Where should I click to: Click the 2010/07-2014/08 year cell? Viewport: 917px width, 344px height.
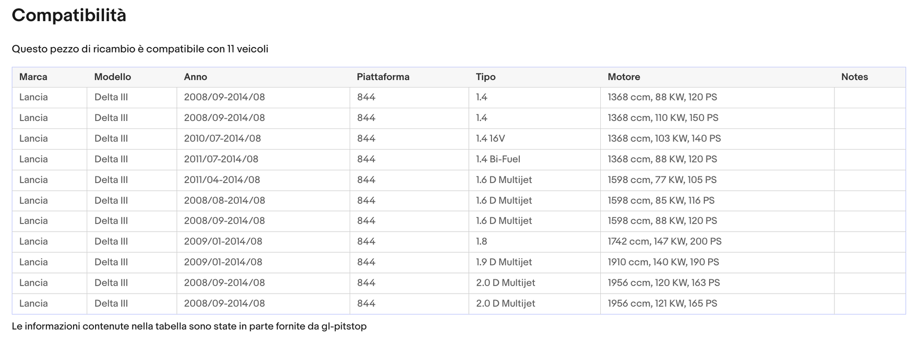click(x=222, y=138)
